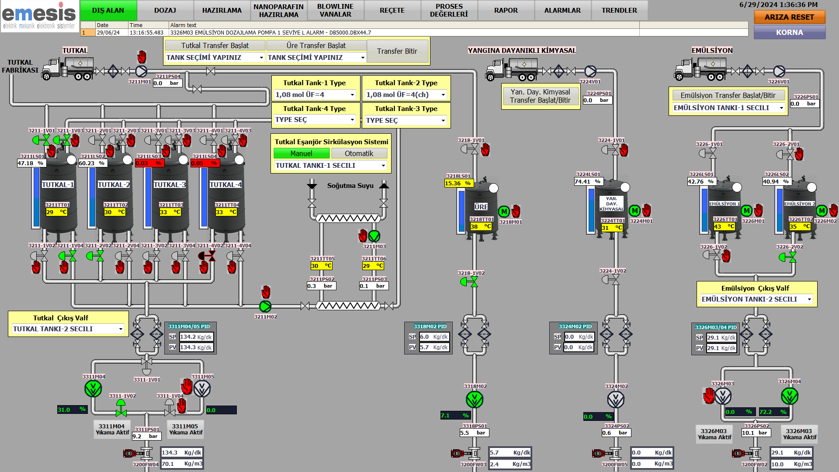Viewport: 839px width, 472px height.
Task: Switch to the REÇETE tab
Action: (x=392, y=10)
